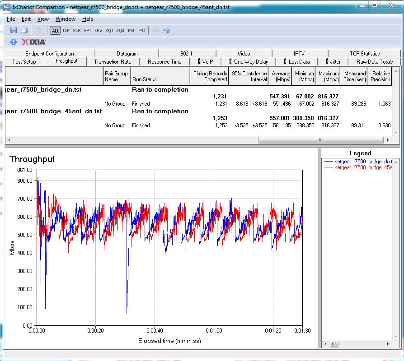
Task: Switch to the 802.11 tab
Action: (x=188, y=54)
